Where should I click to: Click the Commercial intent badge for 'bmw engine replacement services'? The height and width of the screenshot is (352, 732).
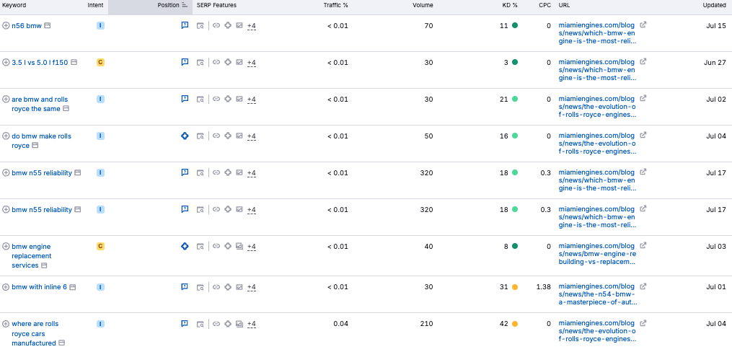pyautogui.click(x=100, y=246)
